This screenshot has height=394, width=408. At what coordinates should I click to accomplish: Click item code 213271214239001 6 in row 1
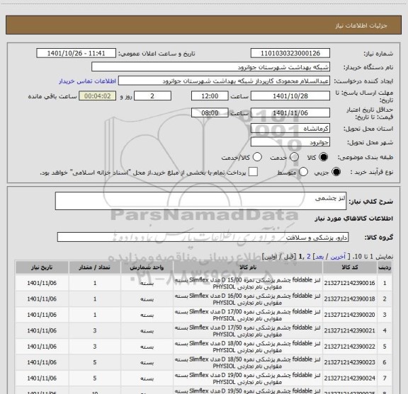click(349, 283)
